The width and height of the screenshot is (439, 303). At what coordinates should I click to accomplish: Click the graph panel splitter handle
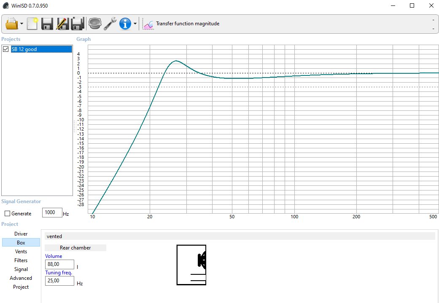(x=75, y=126)
